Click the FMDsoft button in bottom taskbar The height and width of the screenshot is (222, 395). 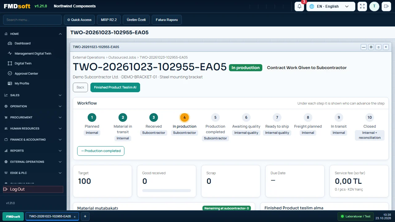point(13,216)
